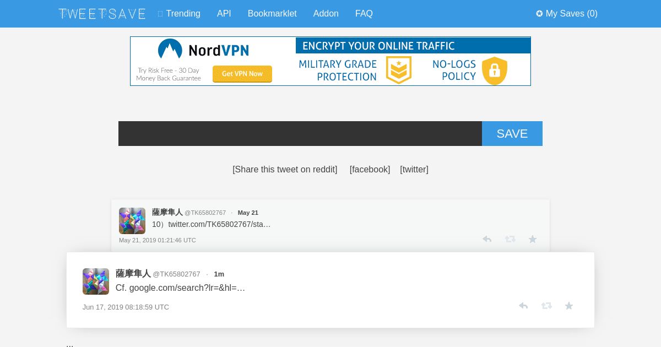Open the Trending page
This screenshot has height=347, width=661.
tap(179, 14)
